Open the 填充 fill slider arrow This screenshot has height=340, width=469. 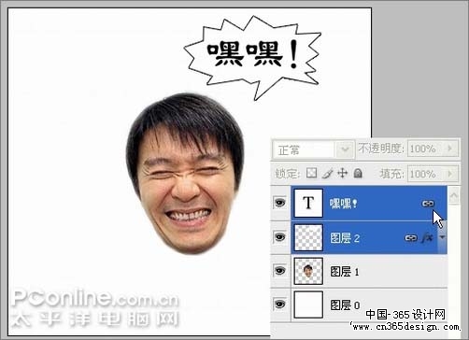click(450, 174)
